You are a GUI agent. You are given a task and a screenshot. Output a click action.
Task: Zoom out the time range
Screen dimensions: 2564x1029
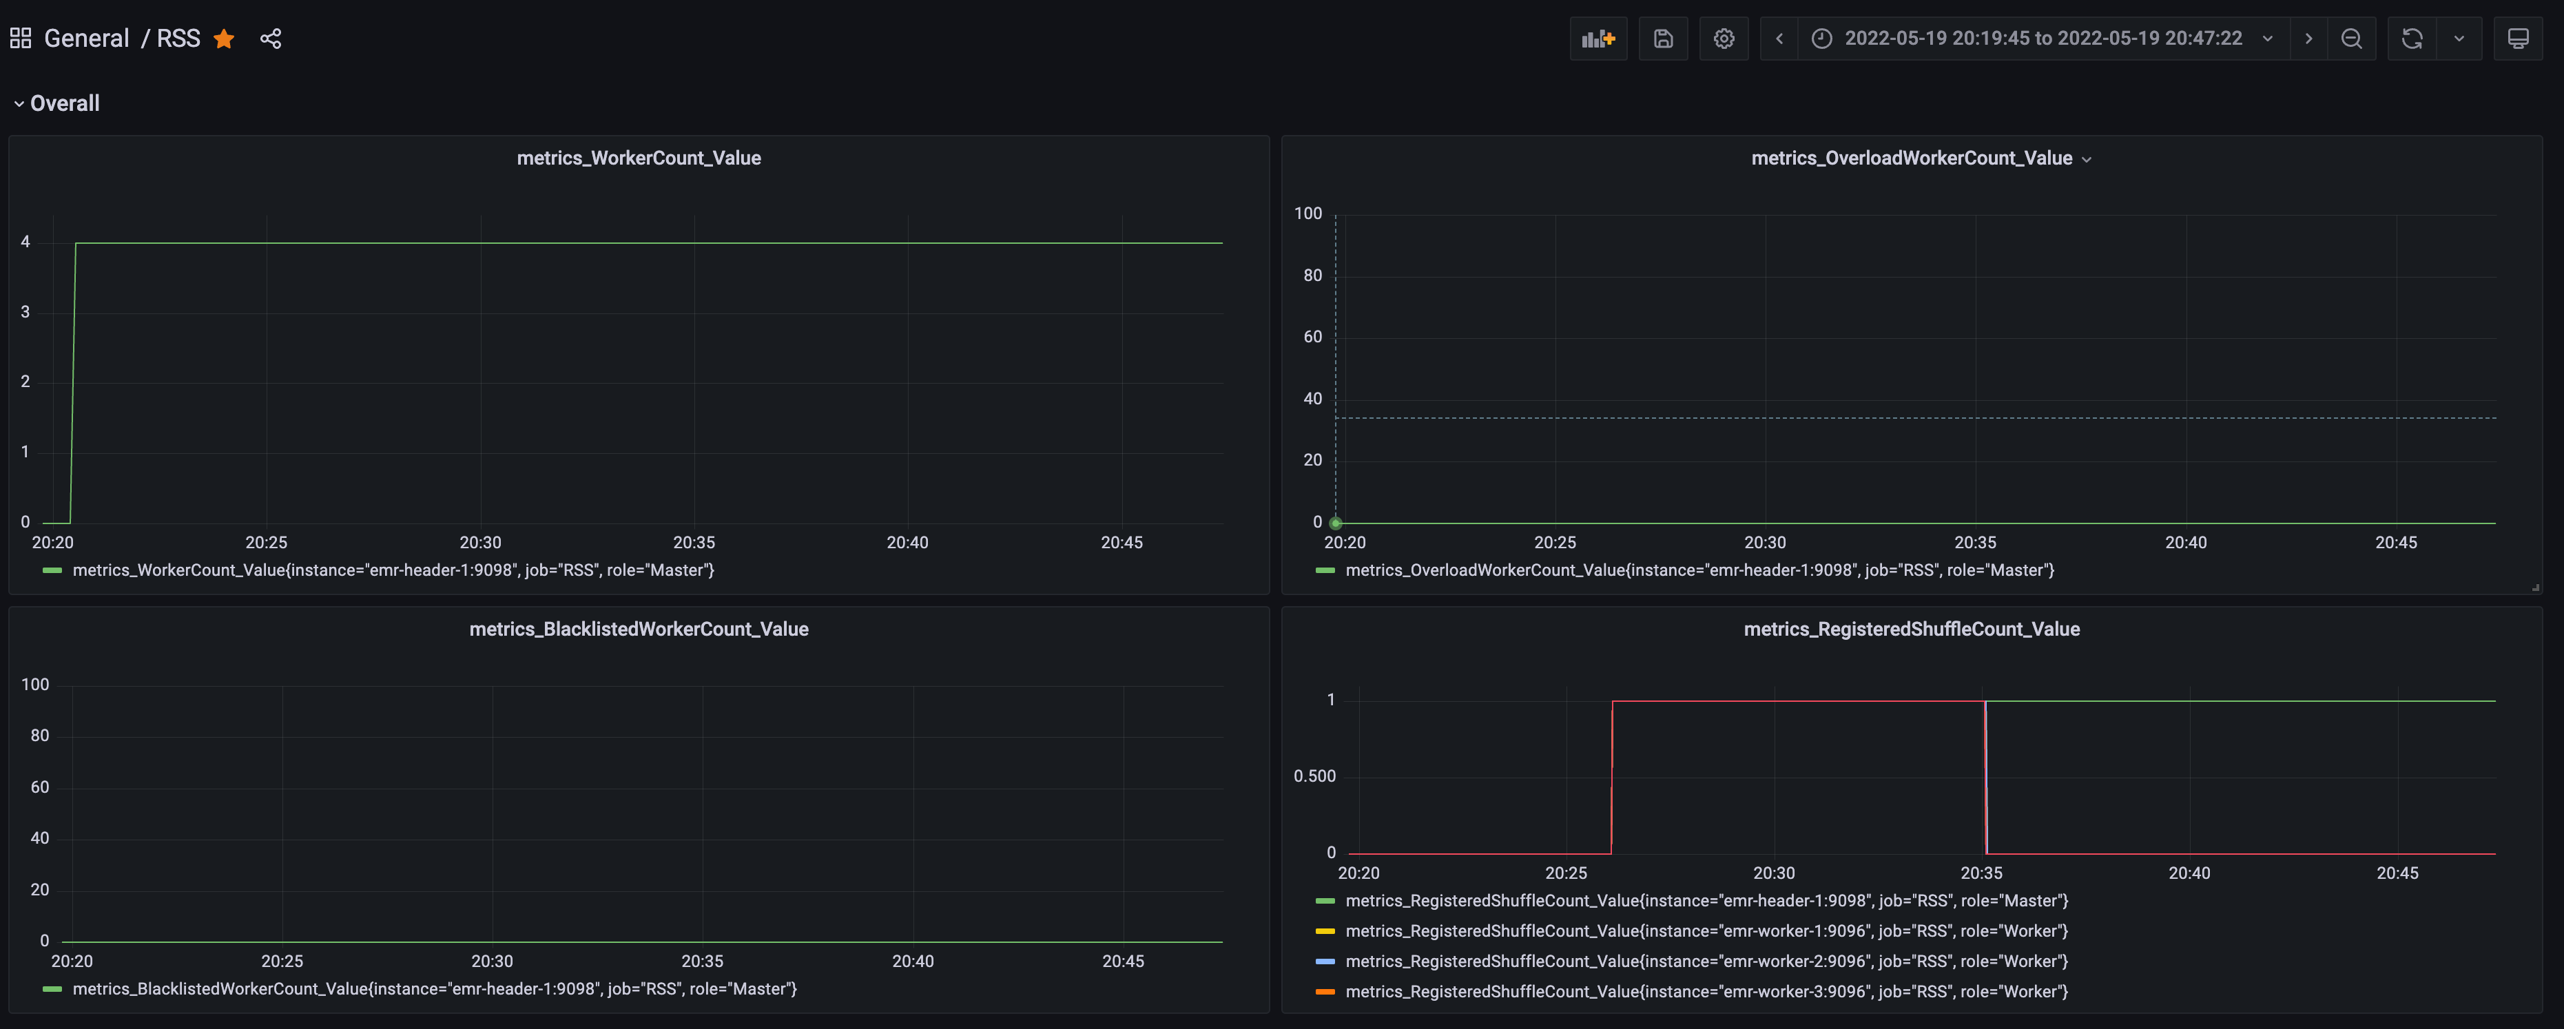click(2351, 39)
